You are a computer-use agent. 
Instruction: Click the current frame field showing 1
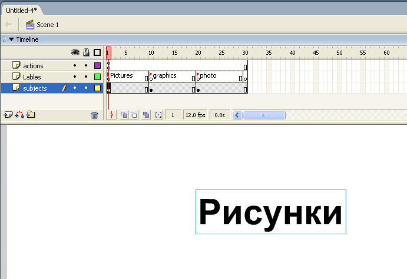click(173, 115)
